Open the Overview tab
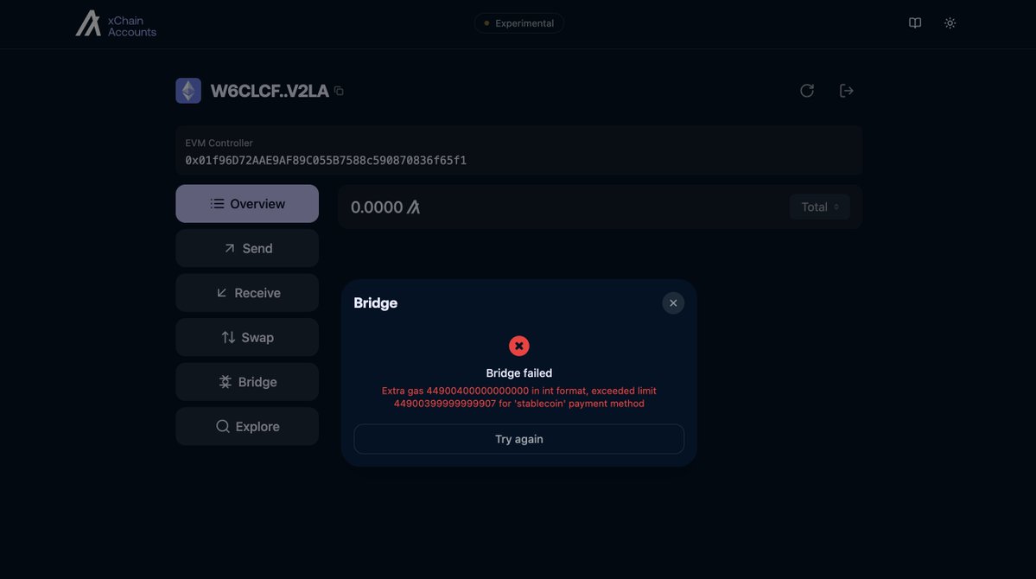This screenshot has width=1036, height=579. click(247, 204)
